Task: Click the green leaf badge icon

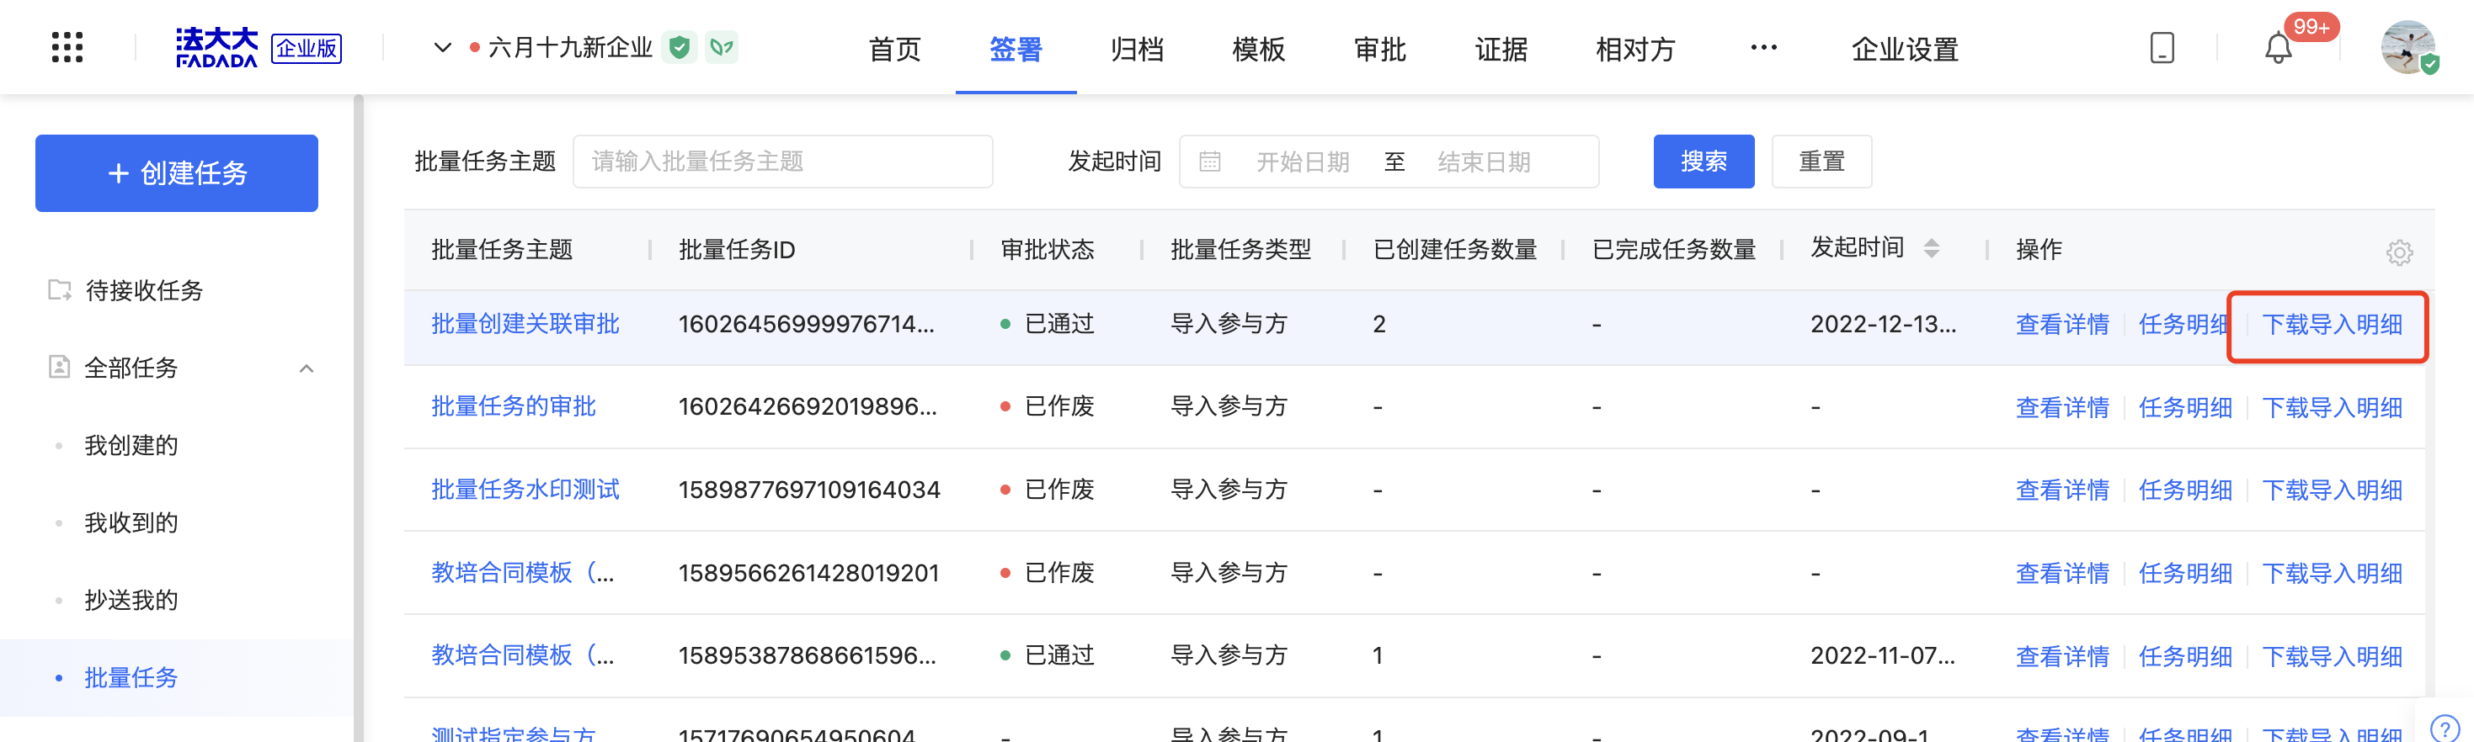Action: pos(722,47)
